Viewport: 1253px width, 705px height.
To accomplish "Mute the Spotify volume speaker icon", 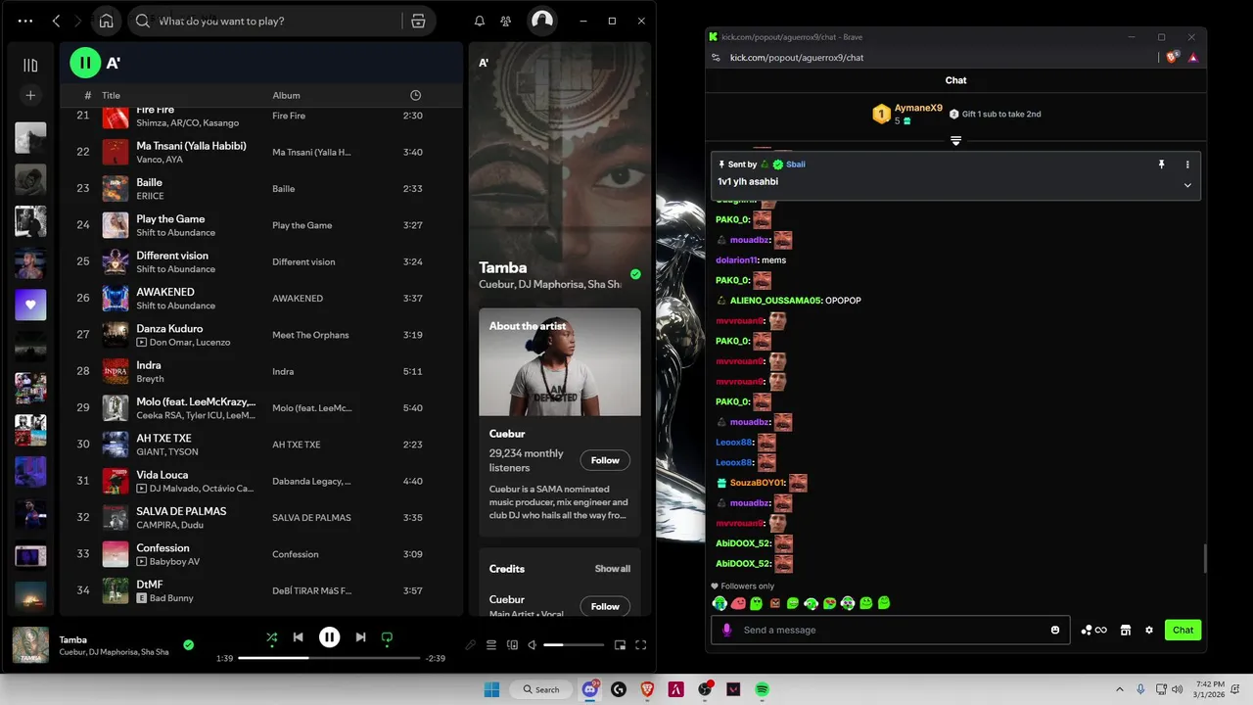I will click(x=533, y=644).
